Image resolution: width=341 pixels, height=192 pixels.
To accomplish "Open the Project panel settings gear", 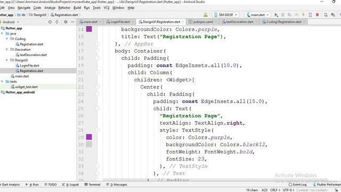I will coord(66,22).
